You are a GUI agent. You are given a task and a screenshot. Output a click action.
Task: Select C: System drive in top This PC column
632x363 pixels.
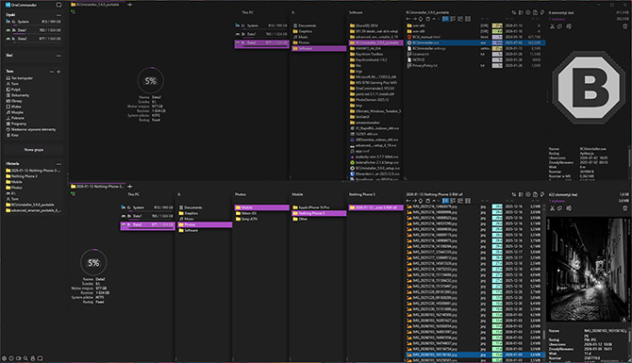pyautogui.click(x=261, y=25)
